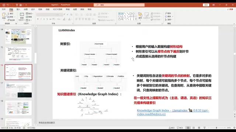Decrease font size with the smaller A
This screenshot has height=132, width=236.
[x=67, y=14]
